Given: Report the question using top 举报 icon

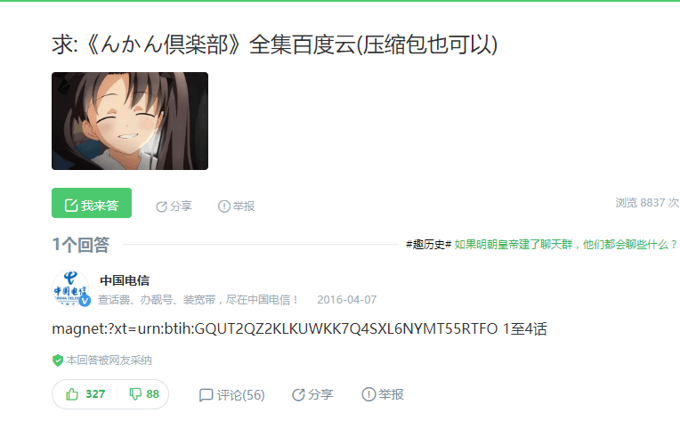Looking at the screenshot, I should pos(223,206).
